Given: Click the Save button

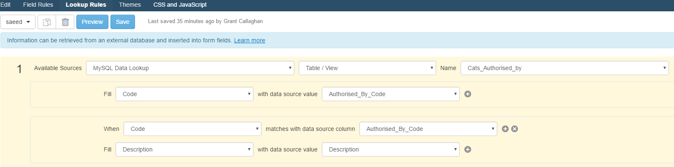Looking at the screenshot, I should 123,22.
